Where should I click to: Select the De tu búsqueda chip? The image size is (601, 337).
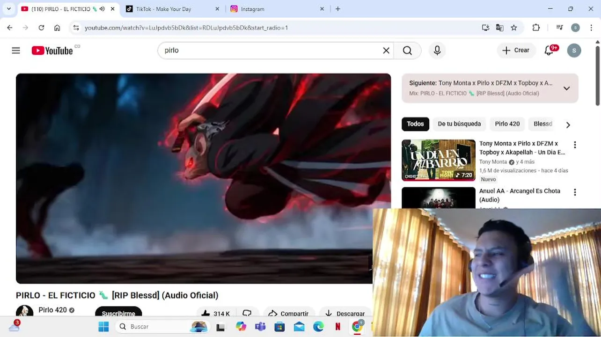[x=459, y=124]
